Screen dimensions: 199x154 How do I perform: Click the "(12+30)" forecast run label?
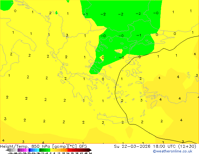point(187,146)
